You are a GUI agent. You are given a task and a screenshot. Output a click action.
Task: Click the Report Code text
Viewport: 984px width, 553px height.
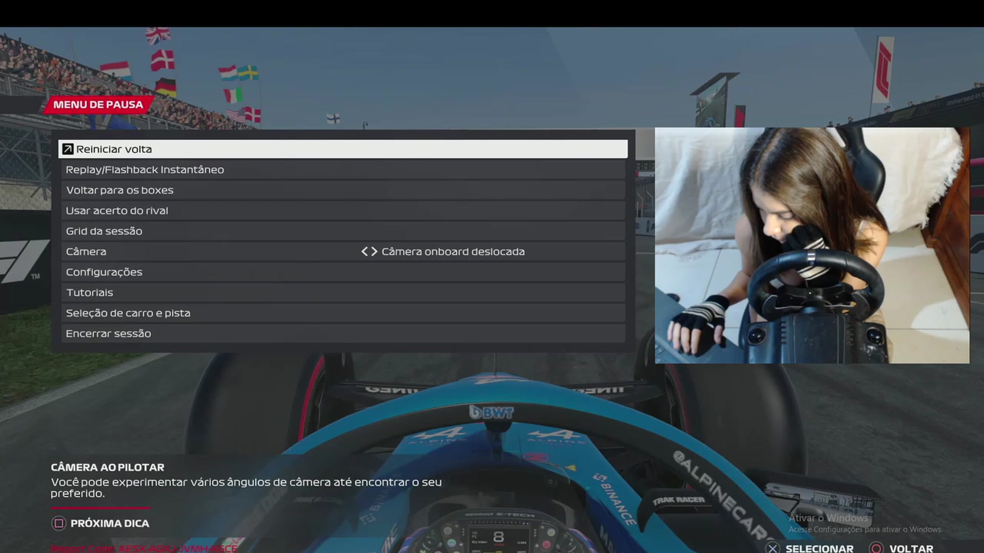144,548
